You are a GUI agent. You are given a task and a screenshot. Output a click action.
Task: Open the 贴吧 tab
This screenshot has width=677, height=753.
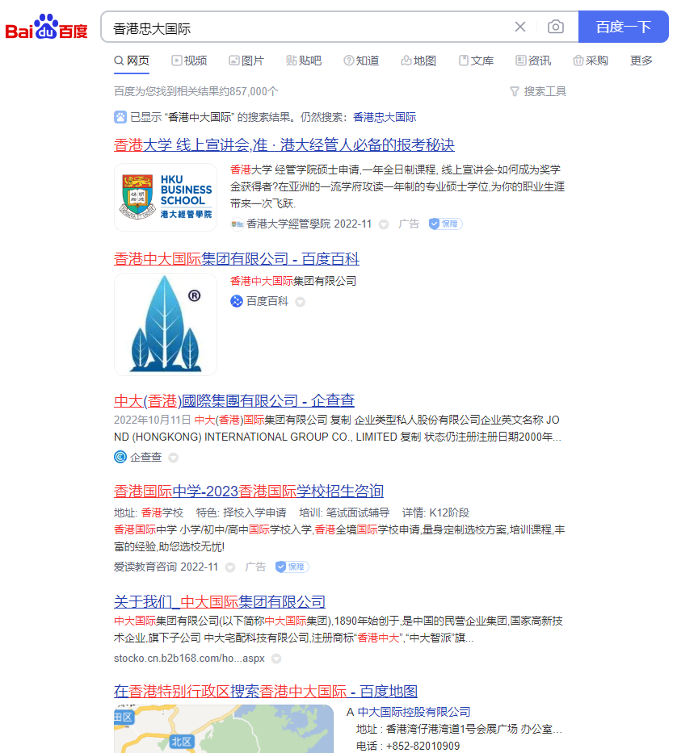(x=304, y=61)
